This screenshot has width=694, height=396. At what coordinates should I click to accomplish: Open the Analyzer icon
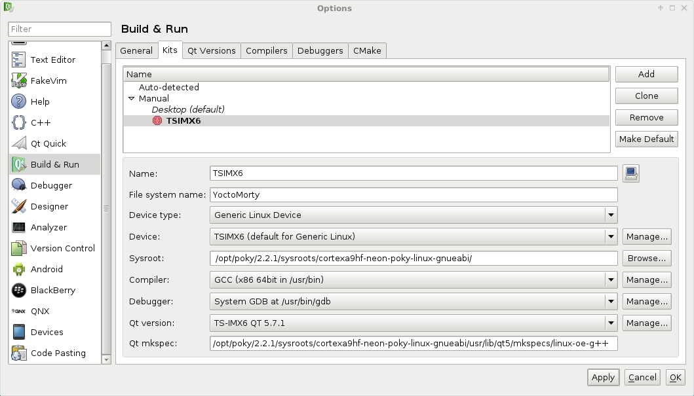[18, 227]
